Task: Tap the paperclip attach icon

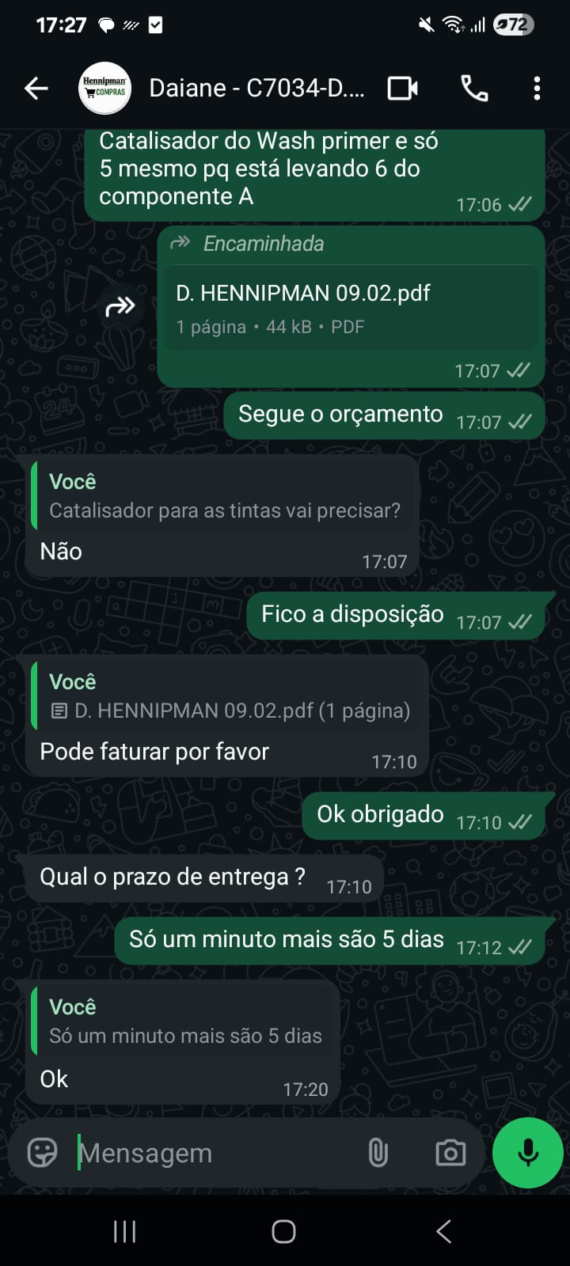Action: coord(378,1153)
